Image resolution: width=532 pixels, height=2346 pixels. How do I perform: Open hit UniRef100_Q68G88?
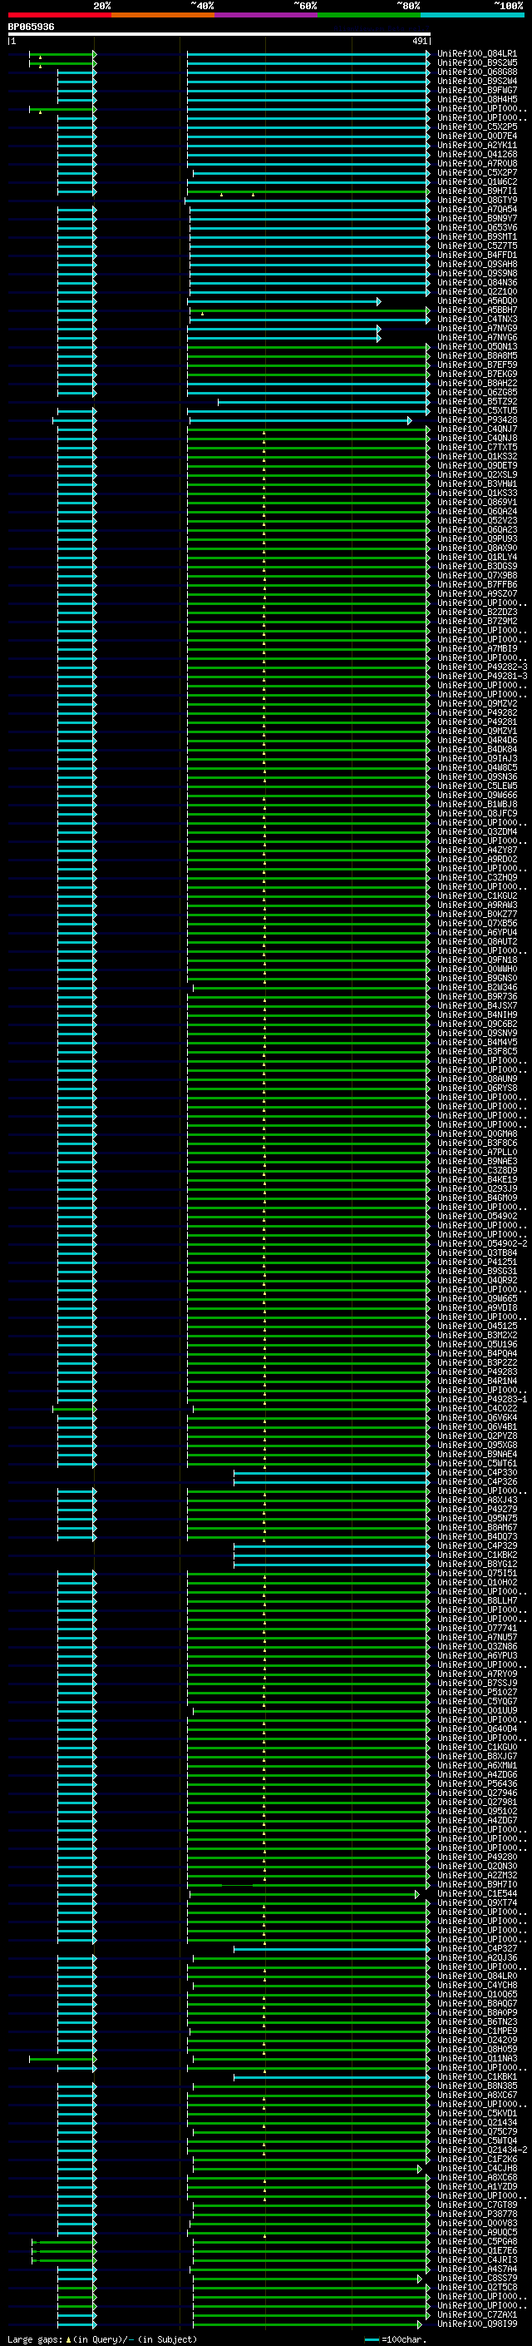(x=476, y=72)
